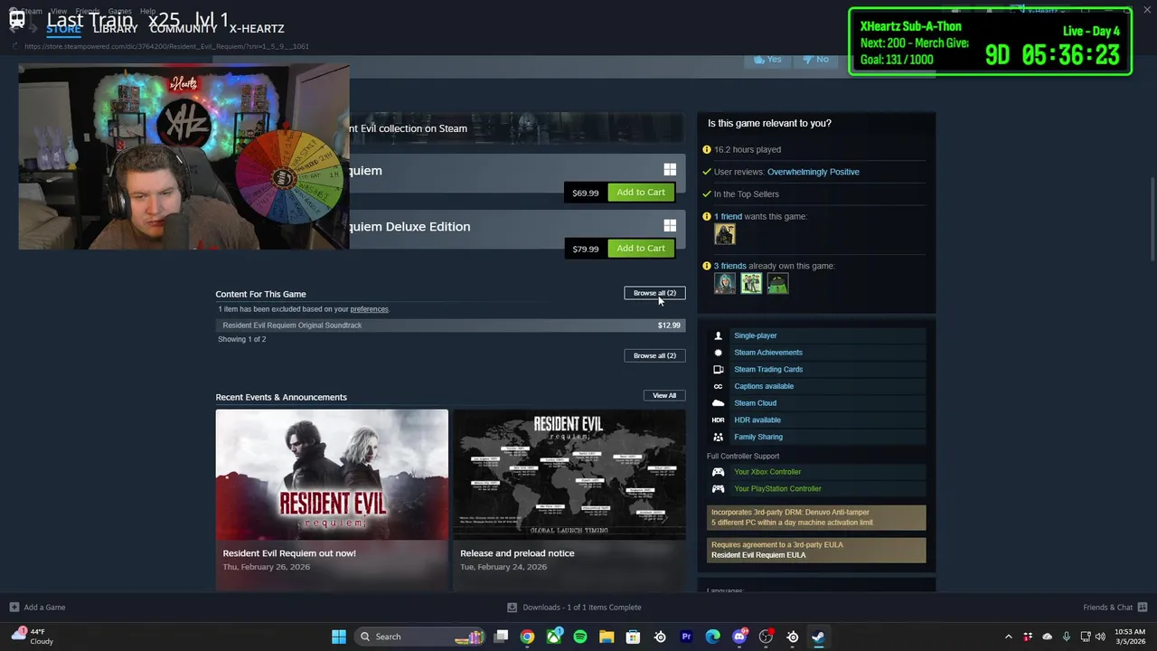Click the microphone tray icon
1157x651 pixels.
coord(1067,637)
